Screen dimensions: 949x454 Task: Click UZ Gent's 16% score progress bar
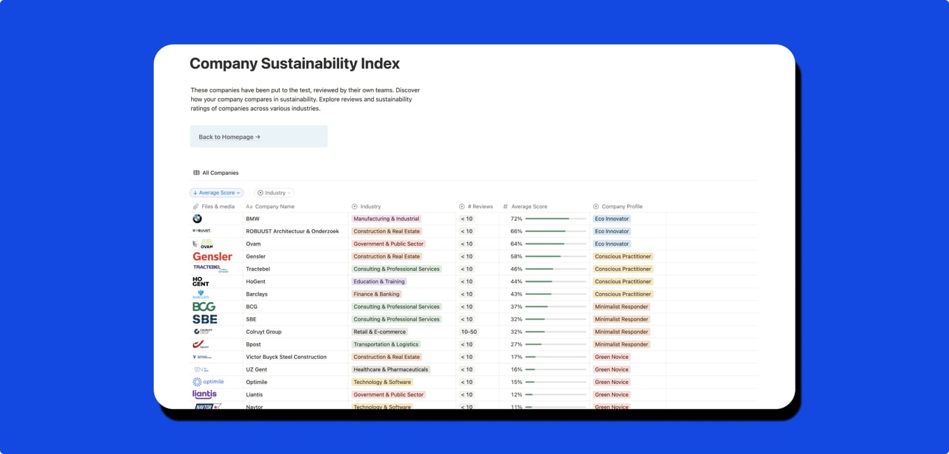pyautogui.click(x=556, y=369)
